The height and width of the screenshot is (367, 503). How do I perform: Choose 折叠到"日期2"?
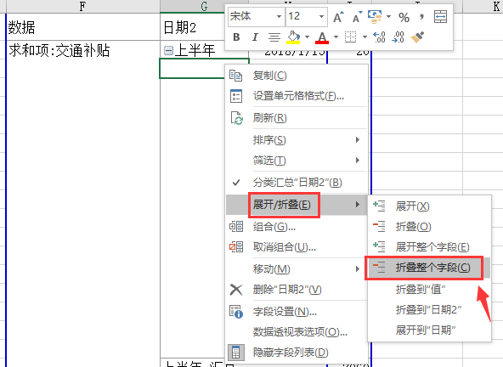tap(429, 309)
